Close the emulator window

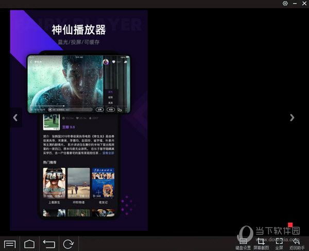[x=304, y=4]
